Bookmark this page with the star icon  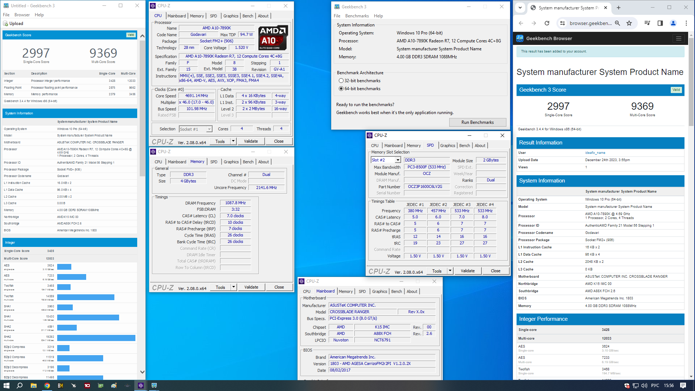[629, 23]
